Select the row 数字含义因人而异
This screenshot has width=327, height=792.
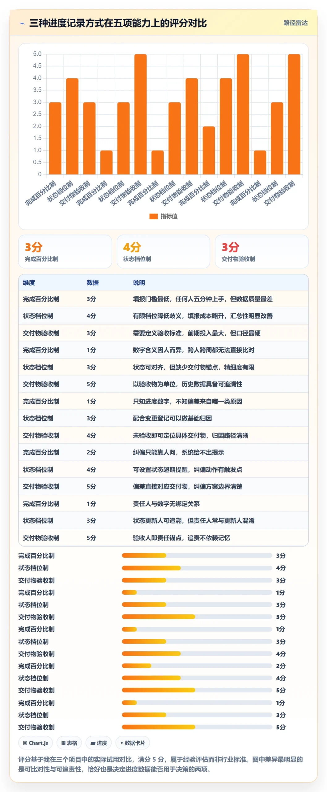coord(163,350)
